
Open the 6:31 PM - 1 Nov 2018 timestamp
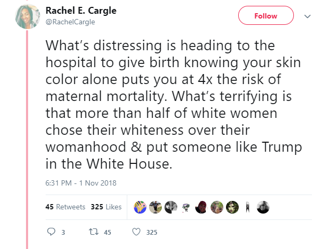pyautogui.click(x=81, y=183)
